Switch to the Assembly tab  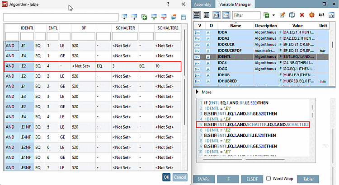(202, 5)
